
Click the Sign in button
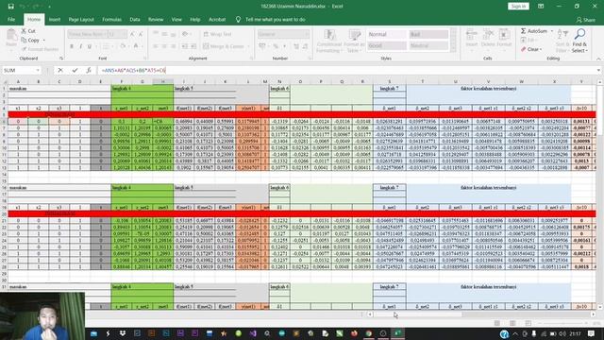(518, 7)
